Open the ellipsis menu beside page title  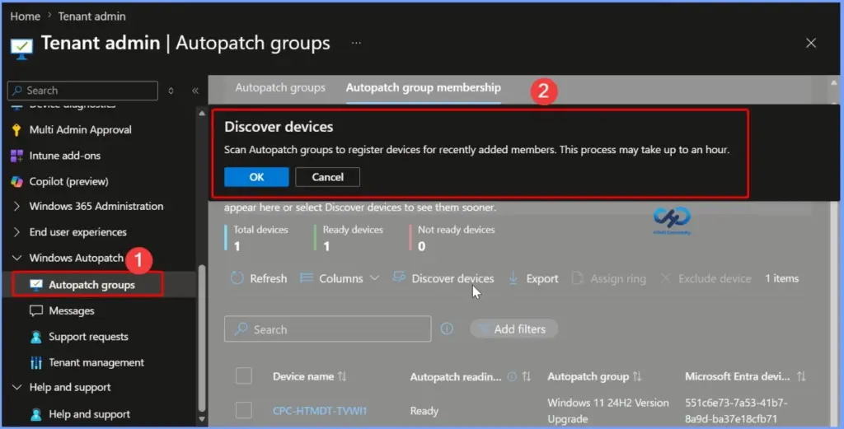[x=356, y=43]
